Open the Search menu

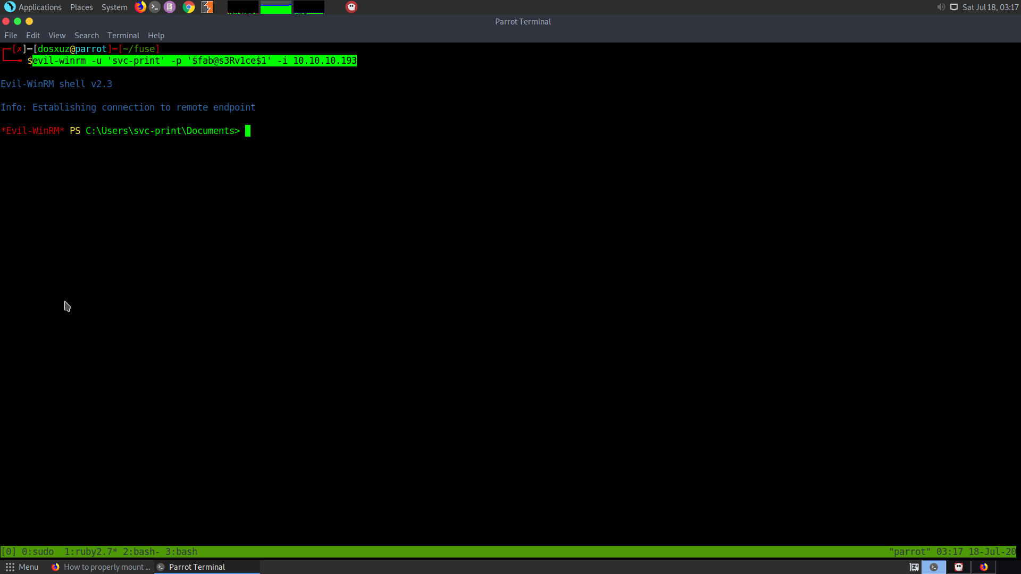86,36
